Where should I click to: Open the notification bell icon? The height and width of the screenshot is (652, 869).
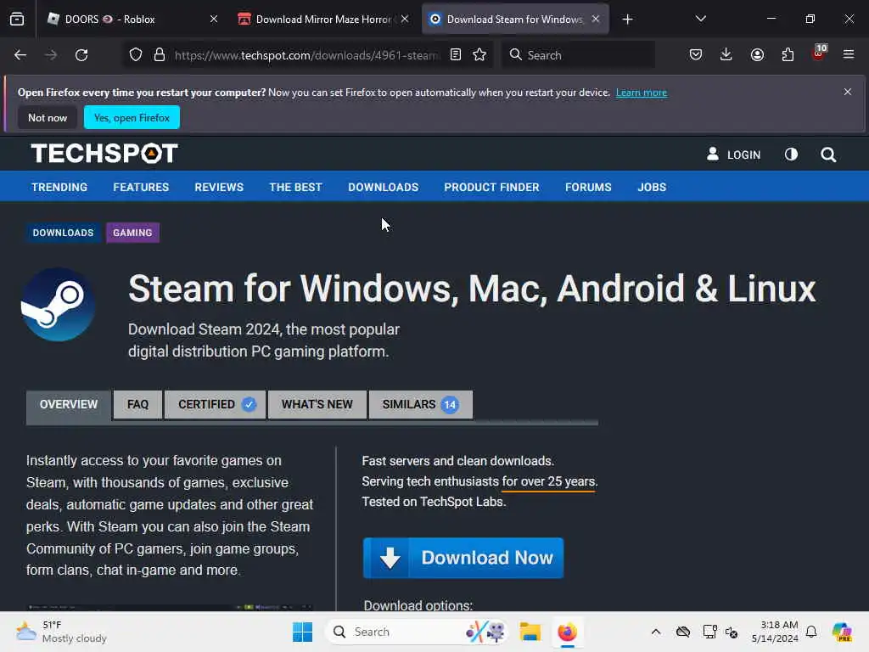tap(811, 632)
